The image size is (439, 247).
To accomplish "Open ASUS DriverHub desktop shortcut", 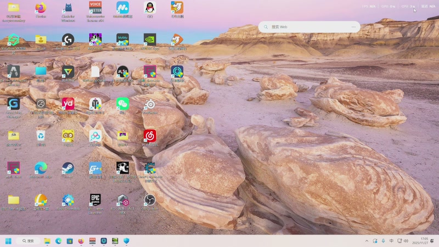I will click(x=68, y=202).
